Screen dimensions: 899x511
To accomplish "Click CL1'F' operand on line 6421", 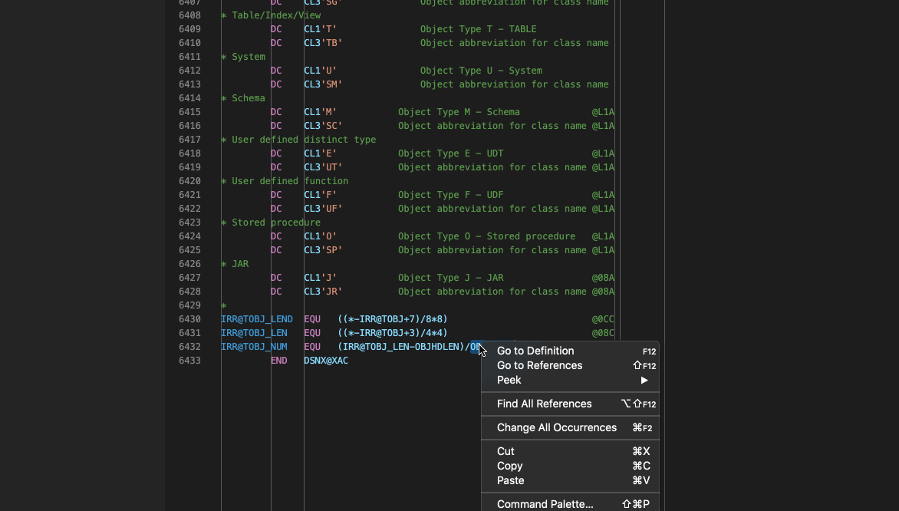I will pyautogui.click(x=321, y=195).
